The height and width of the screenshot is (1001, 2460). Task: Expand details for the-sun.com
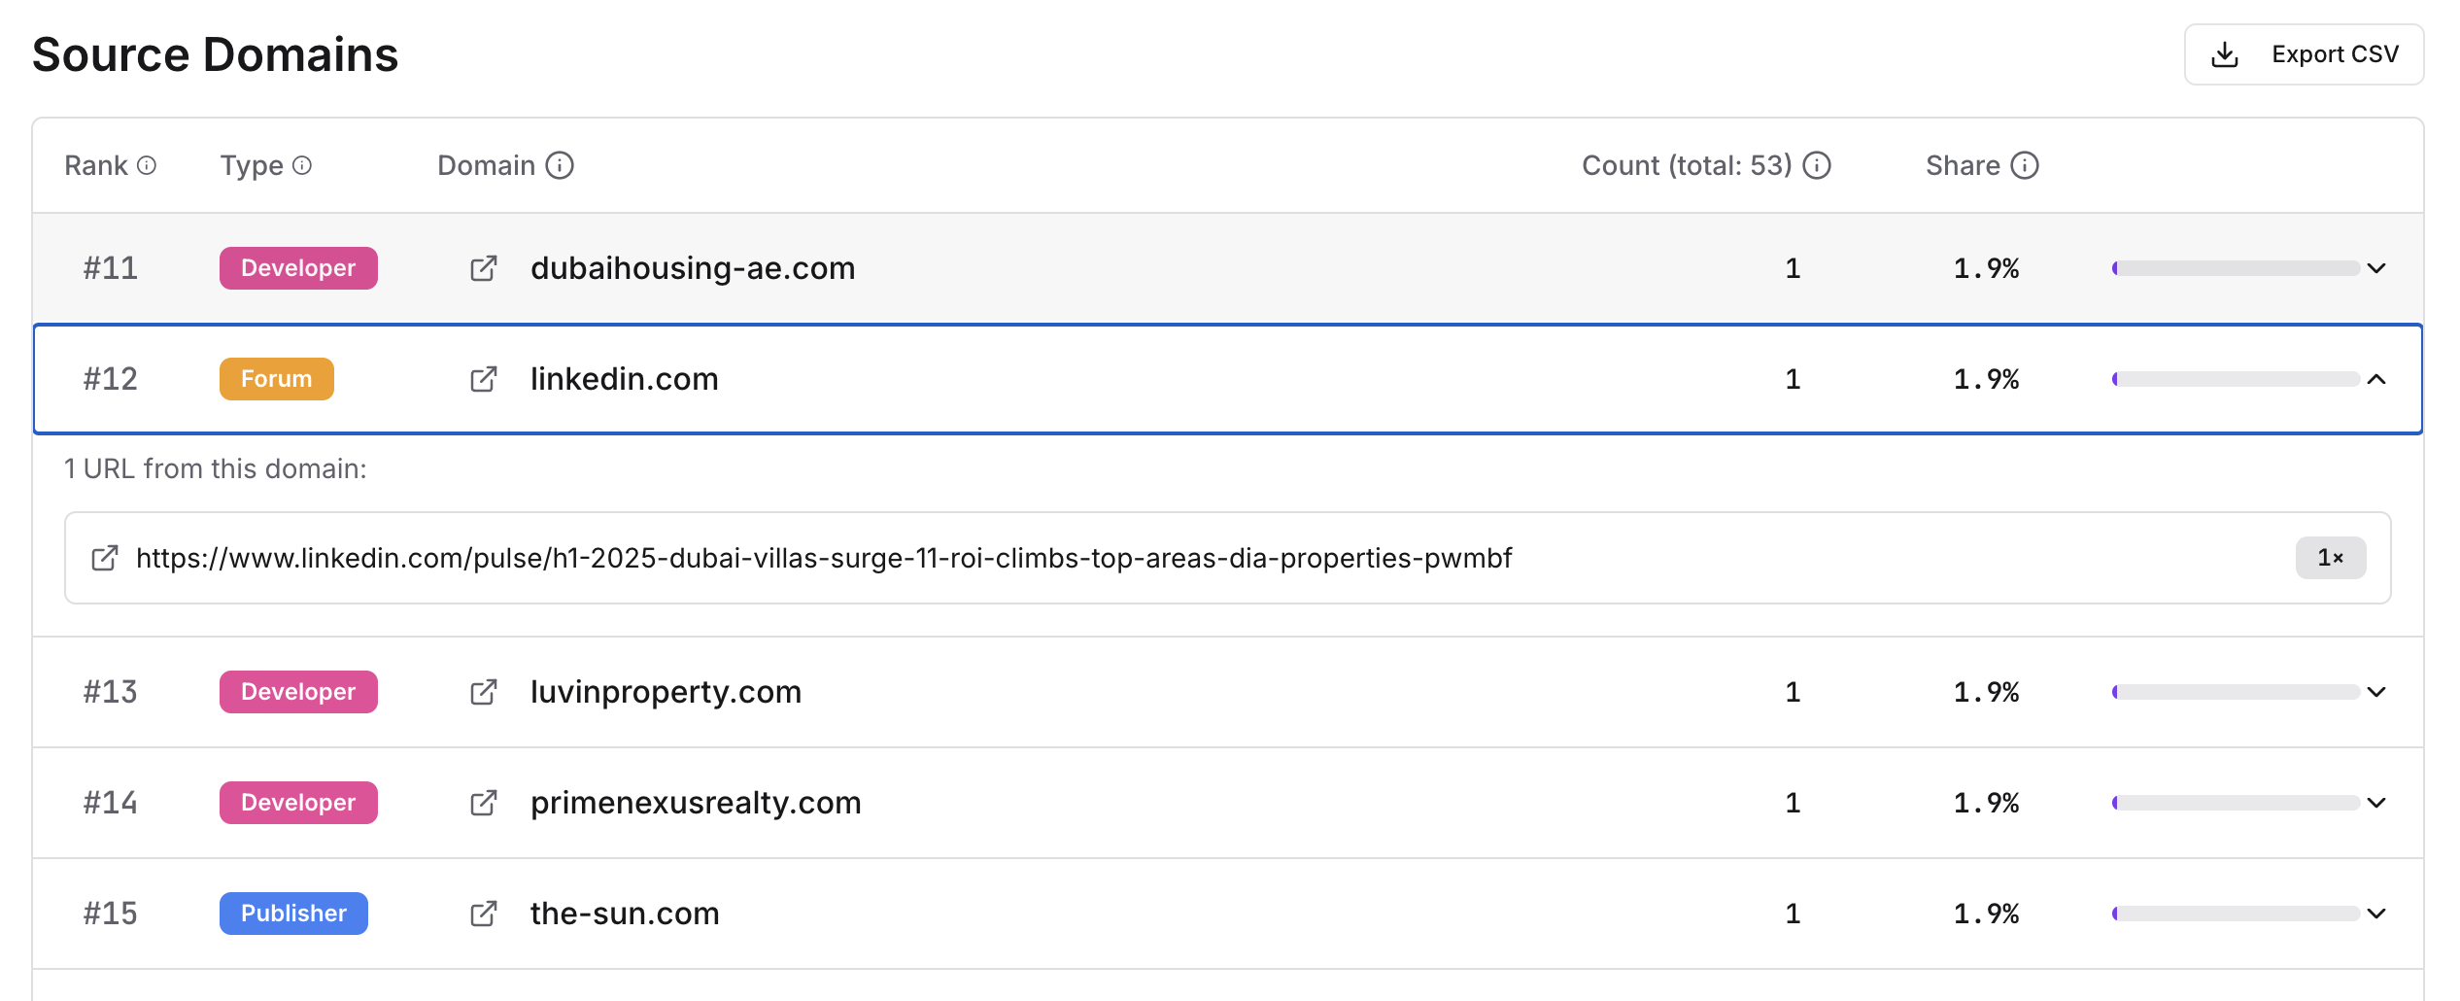click(x=2377, y=914)
